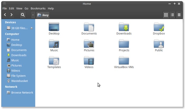
Task: Select the Dropbox folder icon
Action: (x=159, y=27)
